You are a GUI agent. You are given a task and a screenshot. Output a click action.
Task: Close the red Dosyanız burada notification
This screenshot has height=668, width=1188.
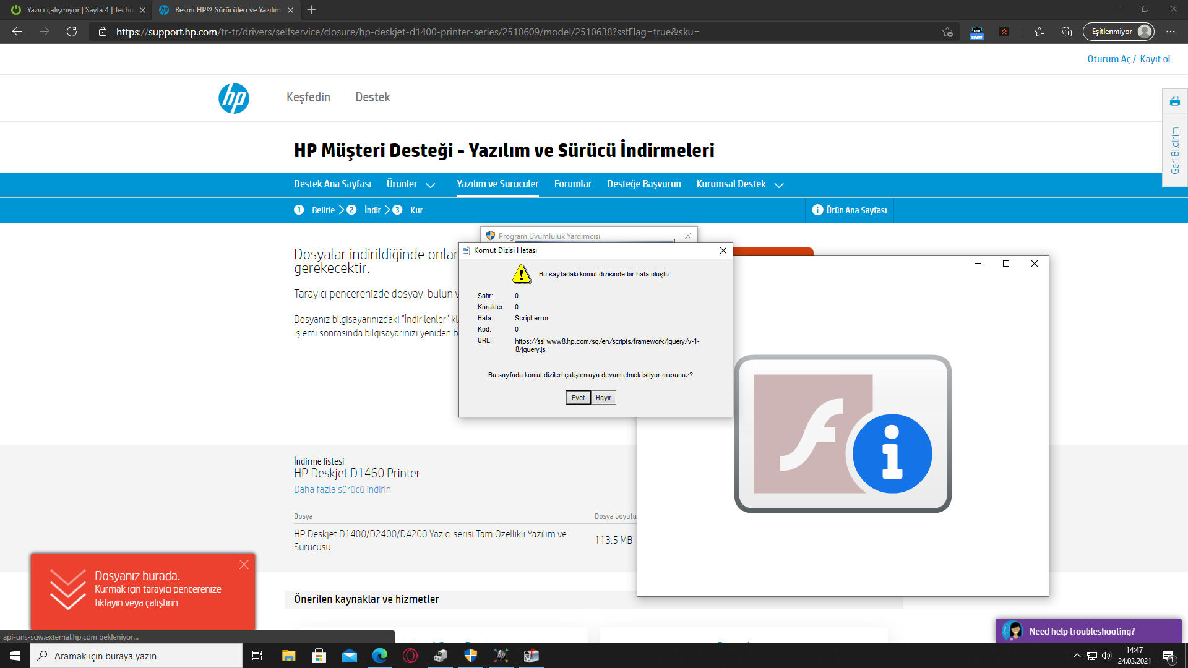(x=244, y=564)
